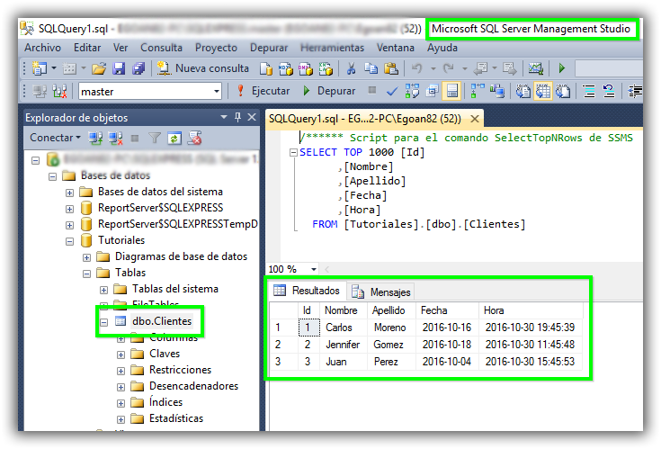Refresh the Object Explorer tree

pos(174,138)
